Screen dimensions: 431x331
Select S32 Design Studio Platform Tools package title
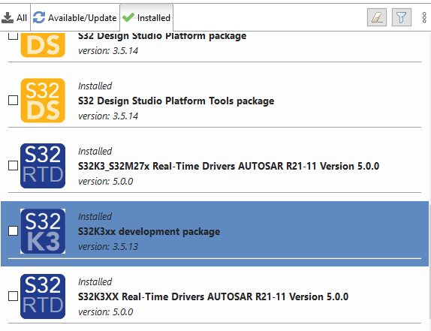pos(176,101)
